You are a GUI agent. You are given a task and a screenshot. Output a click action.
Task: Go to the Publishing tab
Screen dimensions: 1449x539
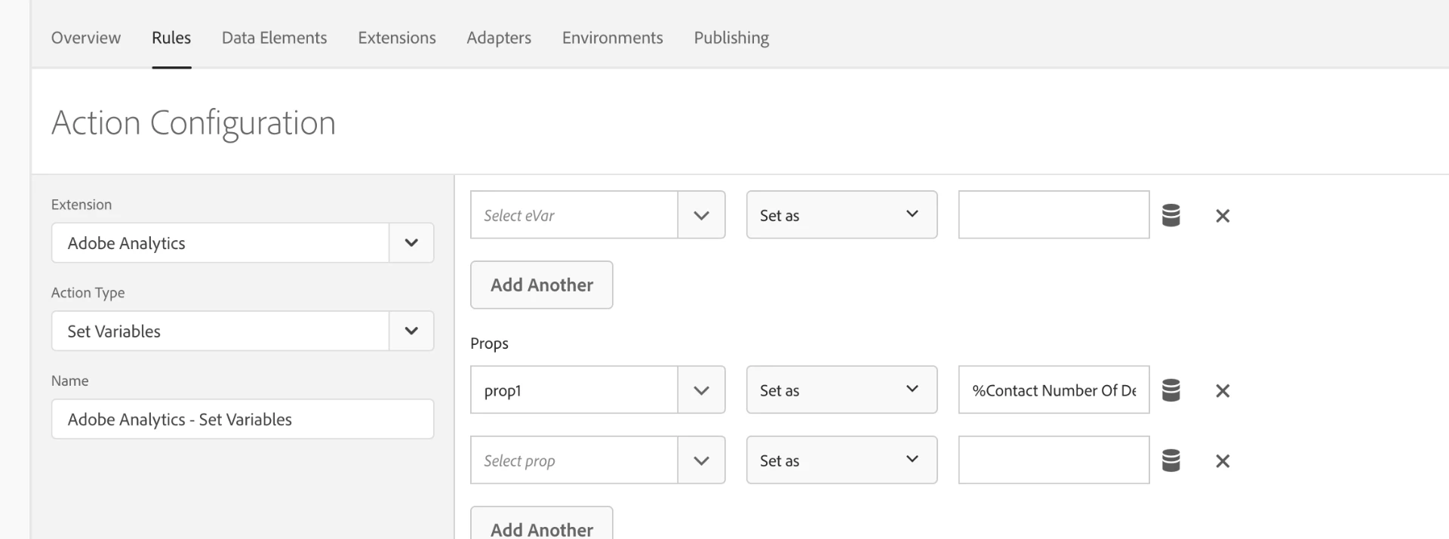coord(731,38)
